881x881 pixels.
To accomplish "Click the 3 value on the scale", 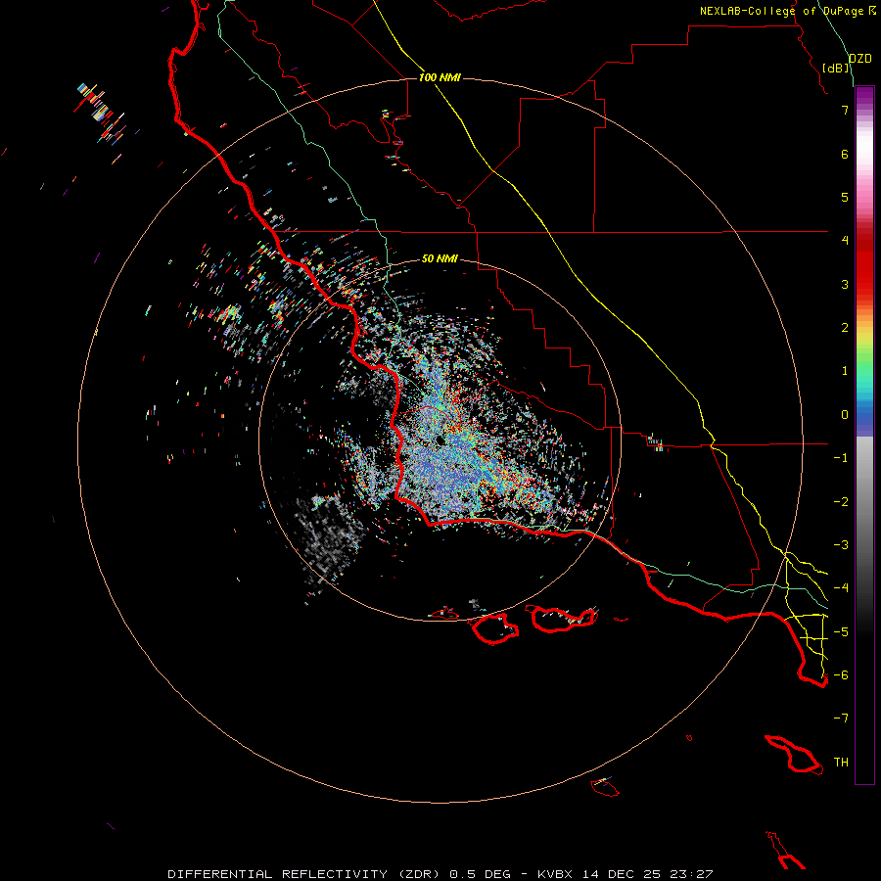I will [x=845, y=284].
